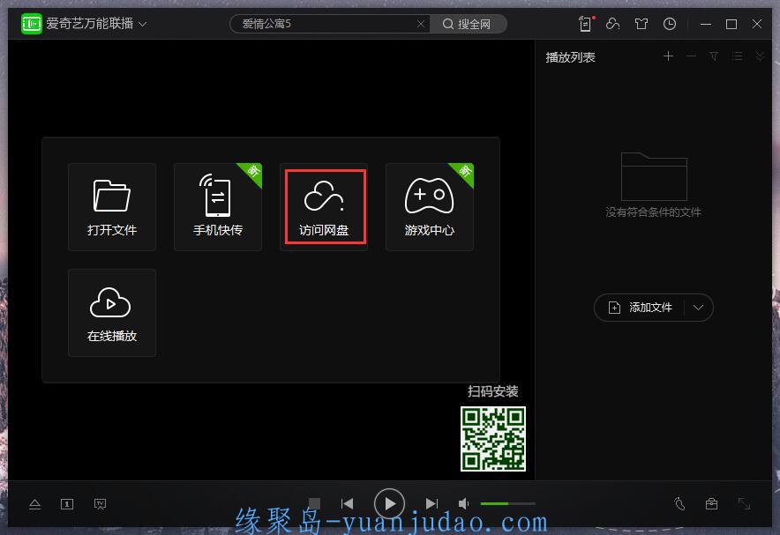The height and width of the screenshot is (535, 780).
Task: Open the skin (T-shirt) icon
Action: tap(641, 24)
